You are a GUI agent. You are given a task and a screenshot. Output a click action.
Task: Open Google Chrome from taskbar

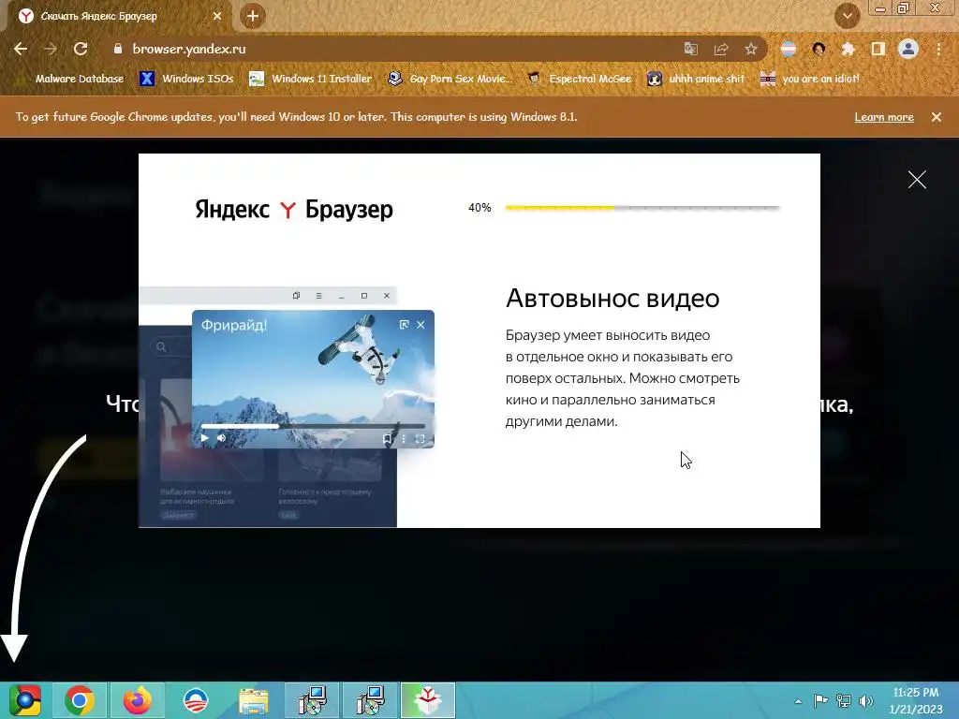pyautogui.click(x=80, y=700)
